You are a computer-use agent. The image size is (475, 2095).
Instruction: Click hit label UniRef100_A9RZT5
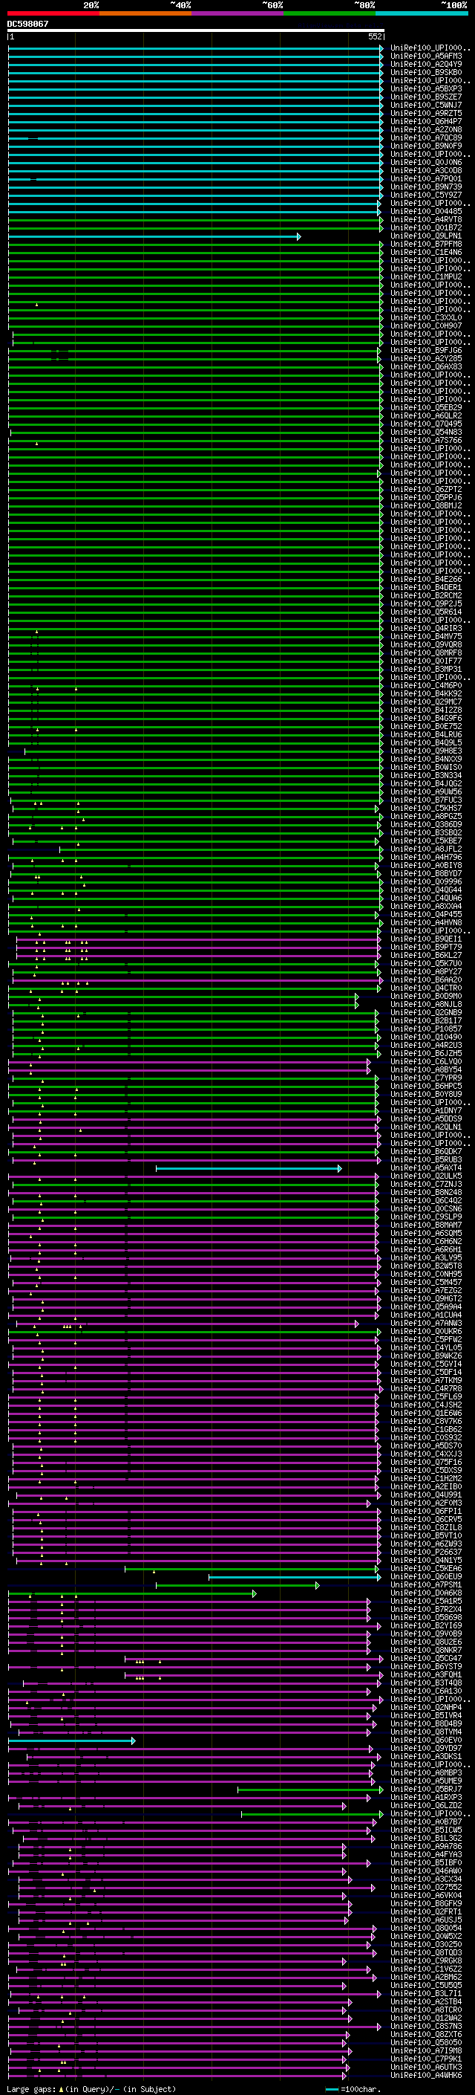tap(426, 114)
